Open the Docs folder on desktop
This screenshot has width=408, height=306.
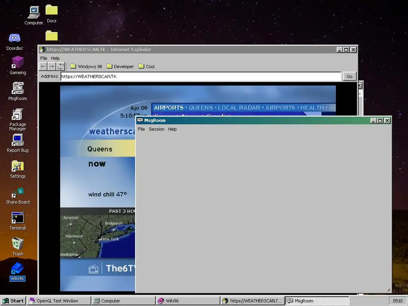51,14
